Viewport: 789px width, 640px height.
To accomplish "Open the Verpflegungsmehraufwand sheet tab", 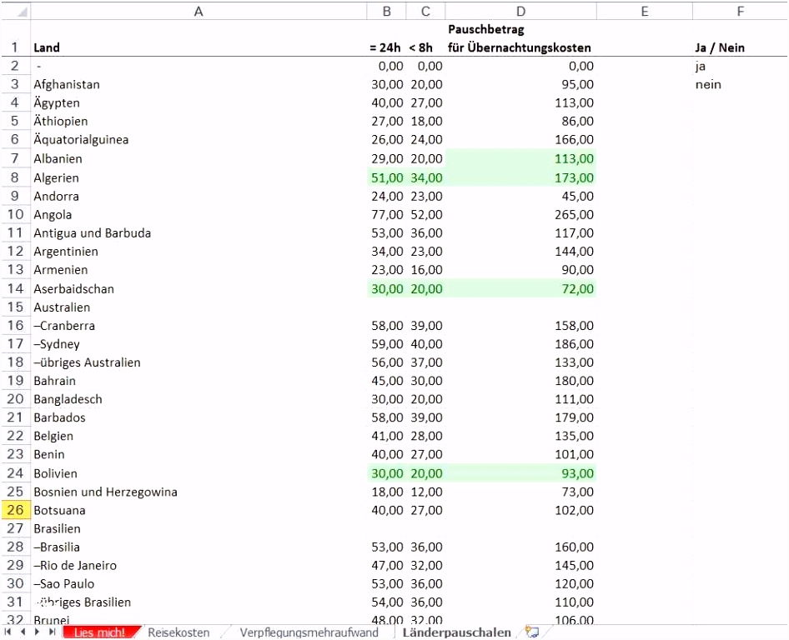I will (309, 632).
